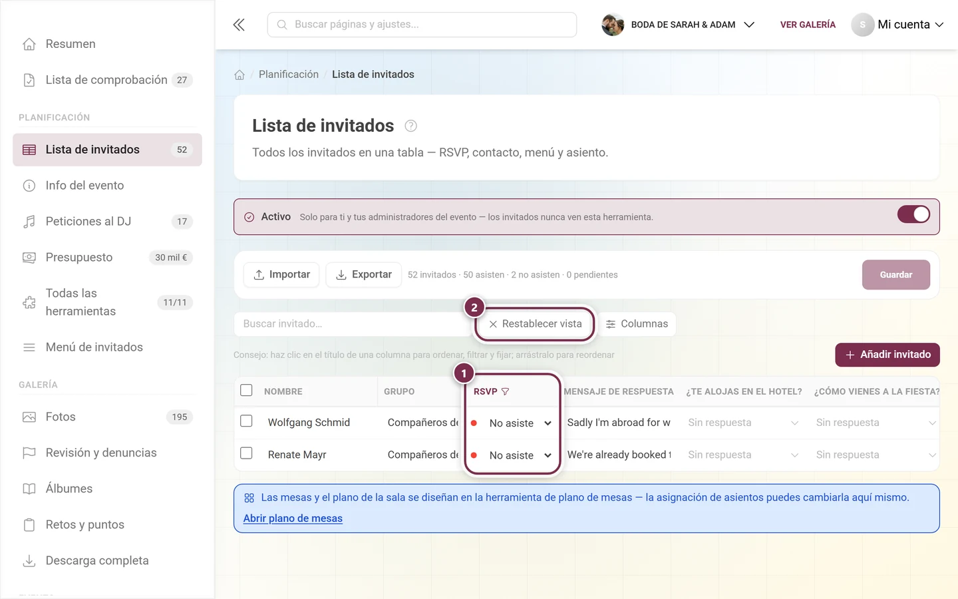Expand the Mi cuenta dropdown
Image resolution: width=958 pixels, height=599 pixels.
(x=898, y=25)
